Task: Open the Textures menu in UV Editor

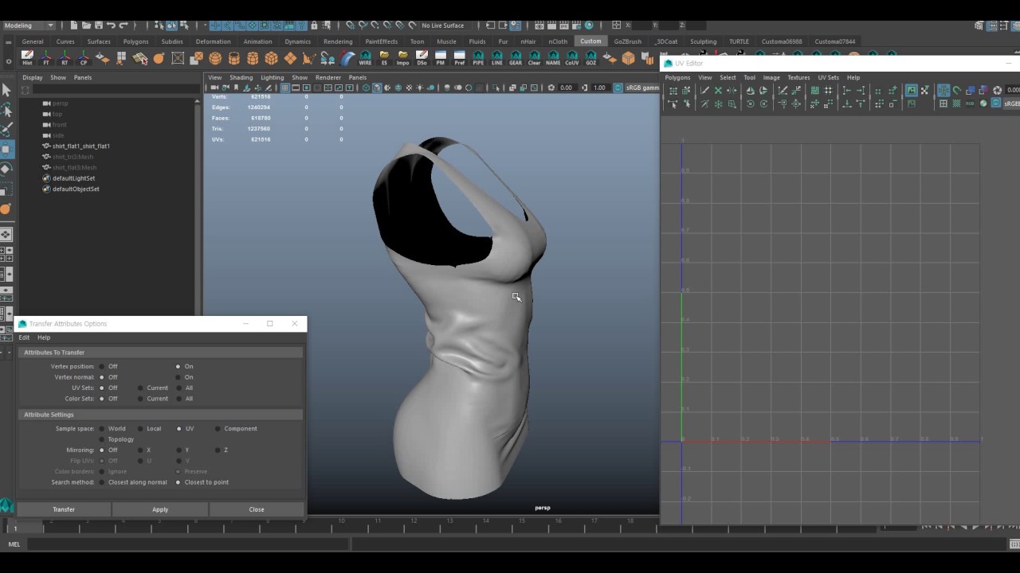Action: coord(798,77)
